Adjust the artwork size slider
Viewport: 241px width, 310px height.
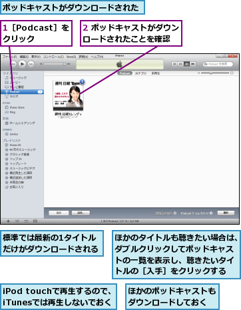click(x=214, y=73)
